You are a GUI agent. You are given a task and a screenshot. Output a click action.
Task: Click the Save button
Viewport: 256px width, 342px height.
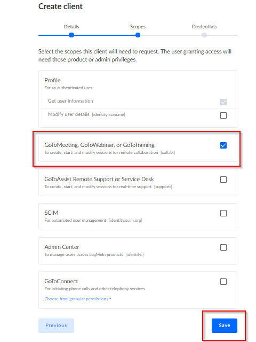(x=224, y=325)
